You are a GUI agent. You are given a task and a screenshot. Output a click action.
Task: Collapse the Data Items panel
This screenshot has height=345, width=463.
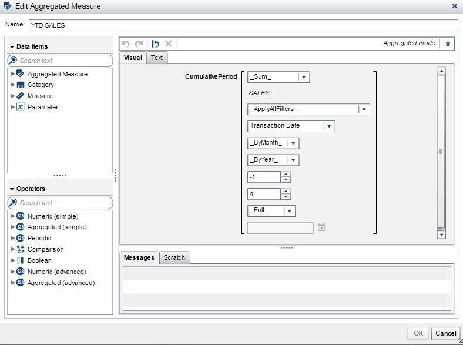12,46
